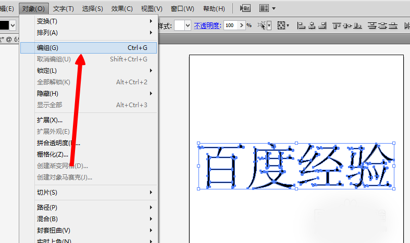Click vertical distribute center icon

click(x=382, y=25)
